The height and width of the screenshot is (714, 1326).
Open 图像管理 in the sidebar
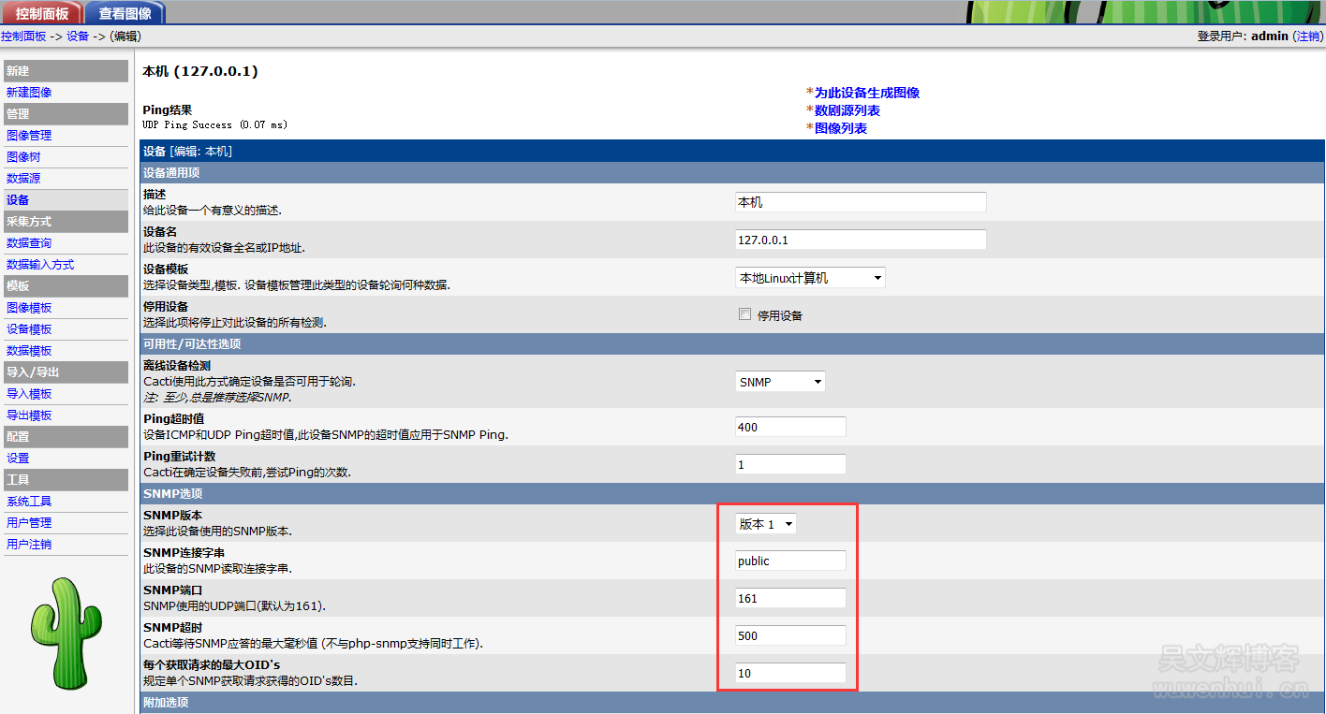coord(29,136)
